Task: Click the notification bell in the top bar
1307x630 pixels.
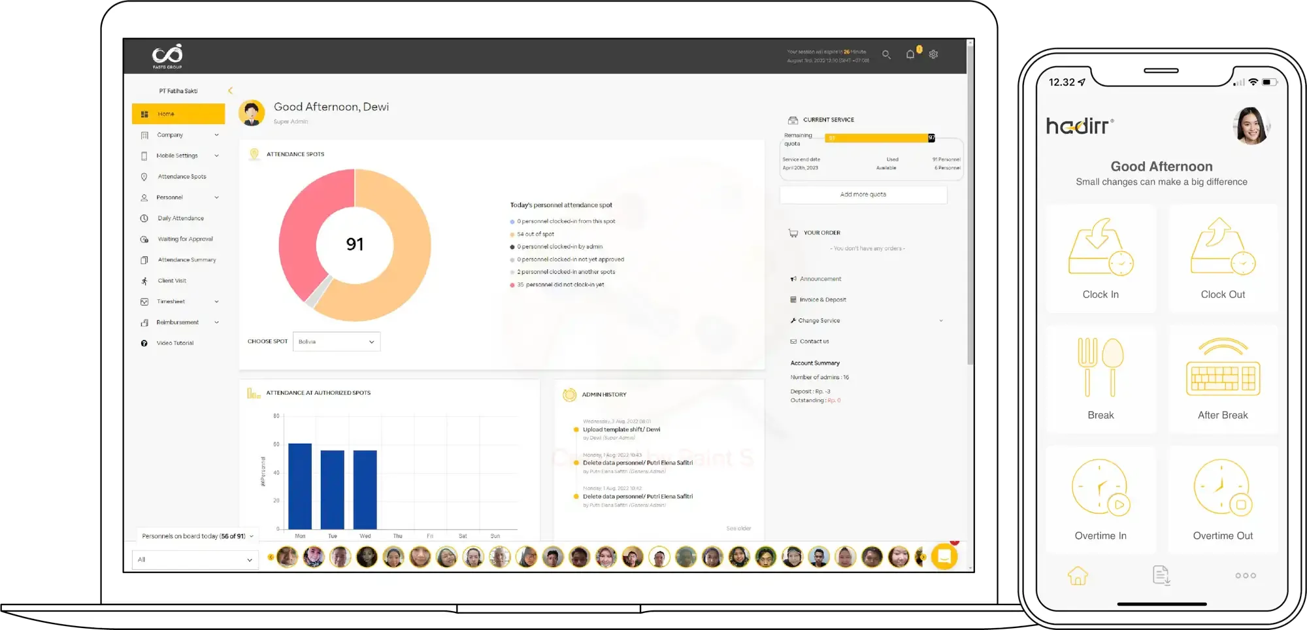Action: (910, 54)
